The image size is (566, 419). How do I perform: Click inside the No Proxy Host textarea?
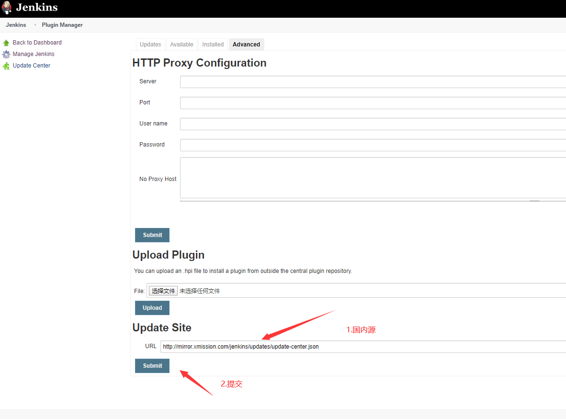(x=373, y=178)
